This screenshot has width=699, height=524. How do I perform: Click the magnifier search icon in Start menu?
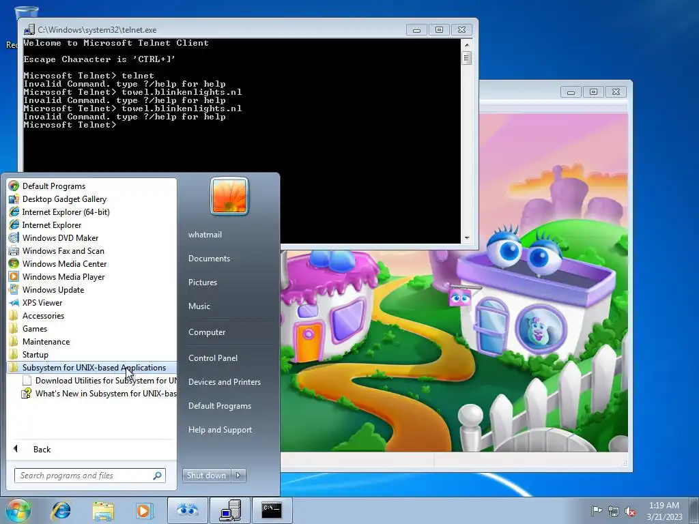157,476
